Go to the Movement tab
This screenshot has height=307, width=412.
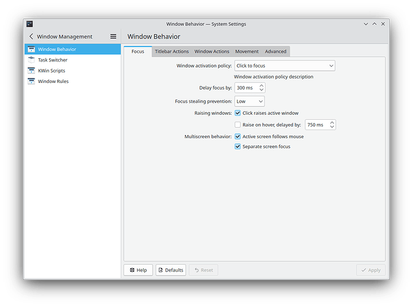coord(247,52)
